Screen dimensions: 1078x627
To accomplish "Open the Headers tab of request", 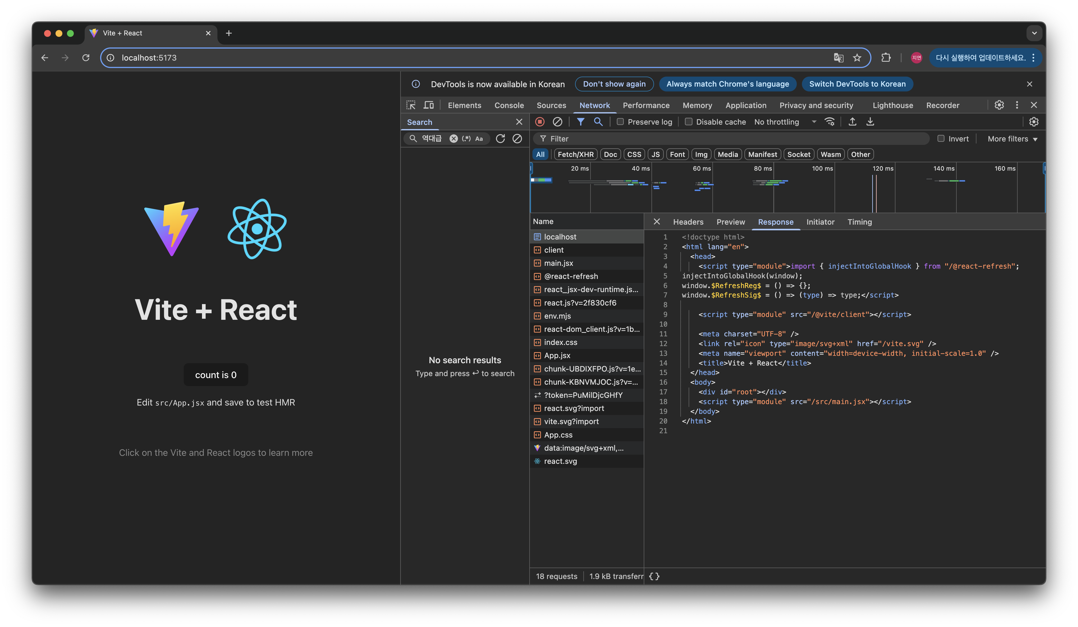I will [x=688, y=222].
